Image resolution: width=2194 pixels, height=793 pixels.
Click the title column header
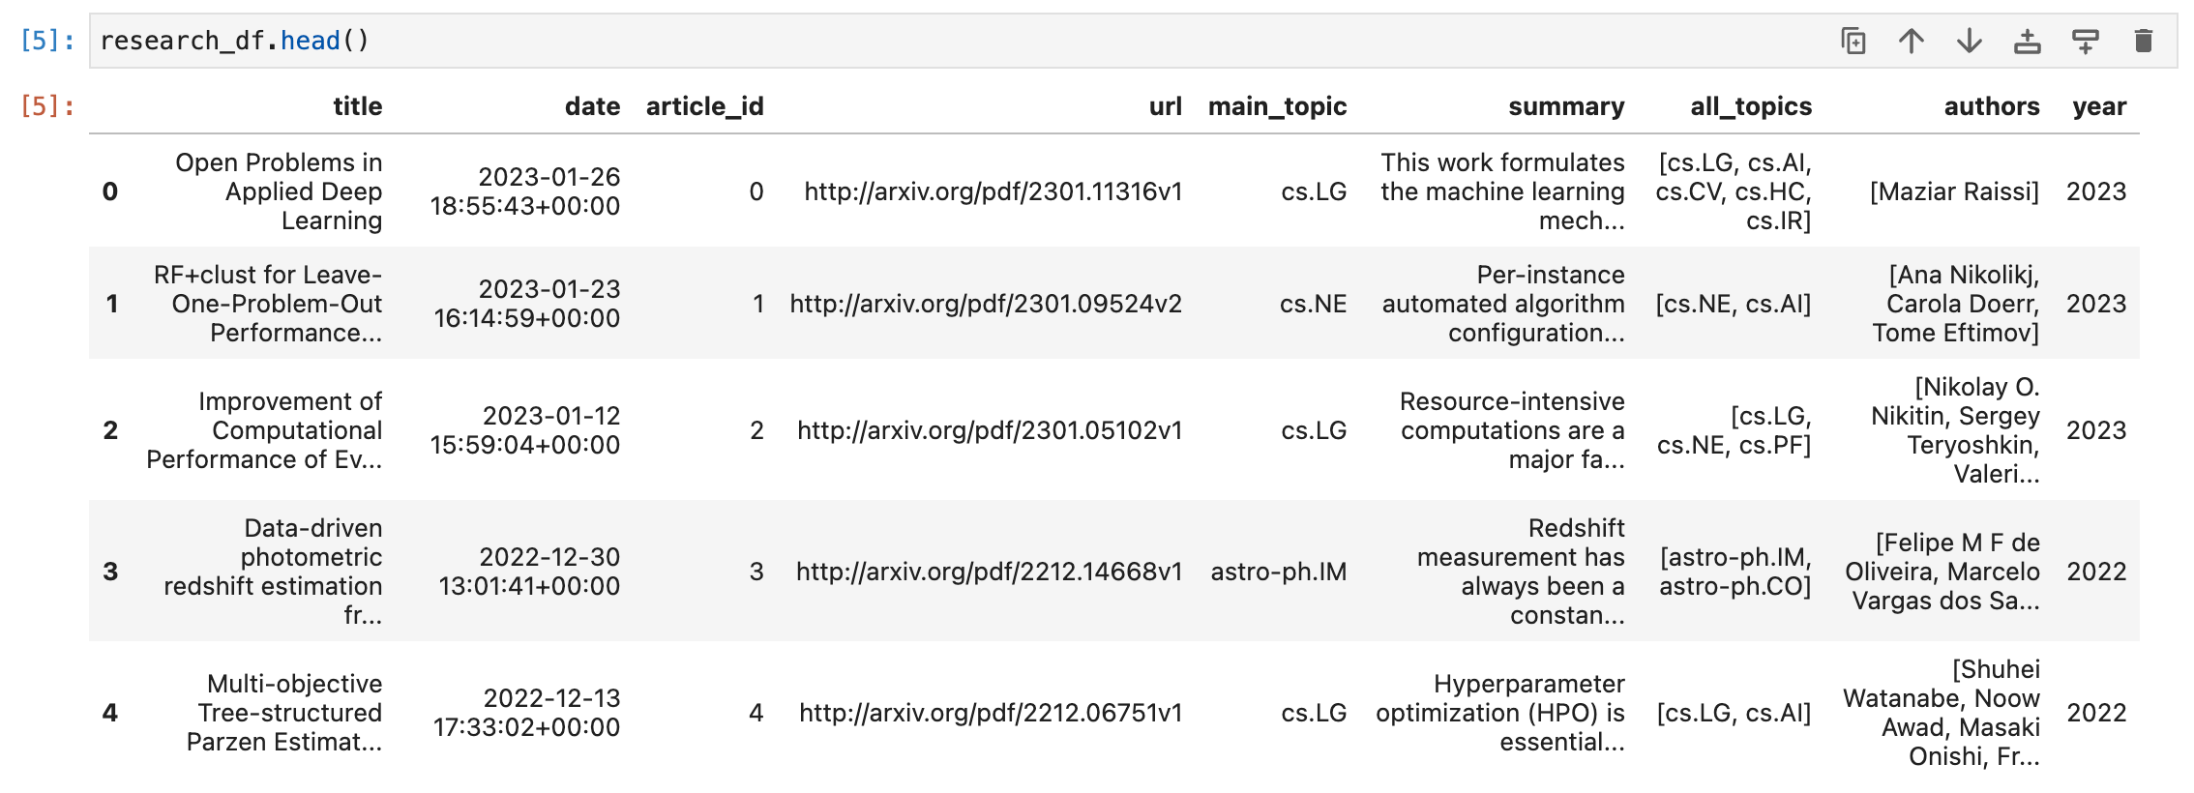(357, 106)
